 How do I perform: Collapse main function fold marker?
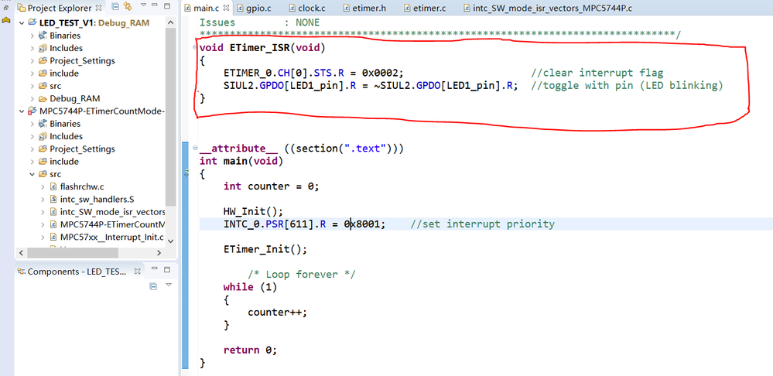tap(196, 149)
